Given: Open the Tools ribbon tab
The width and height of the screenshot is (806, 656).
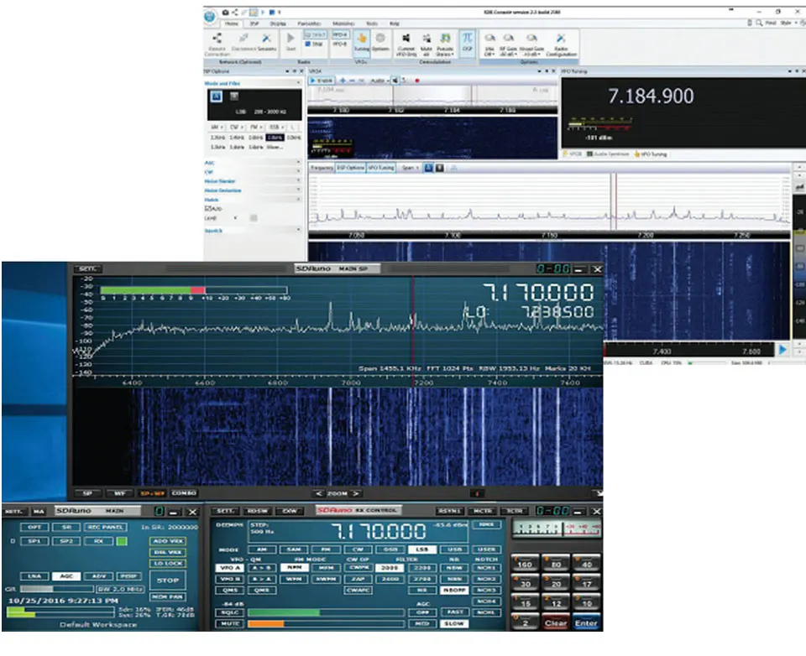Looking at the screenshot, I should tap(372, 23).
